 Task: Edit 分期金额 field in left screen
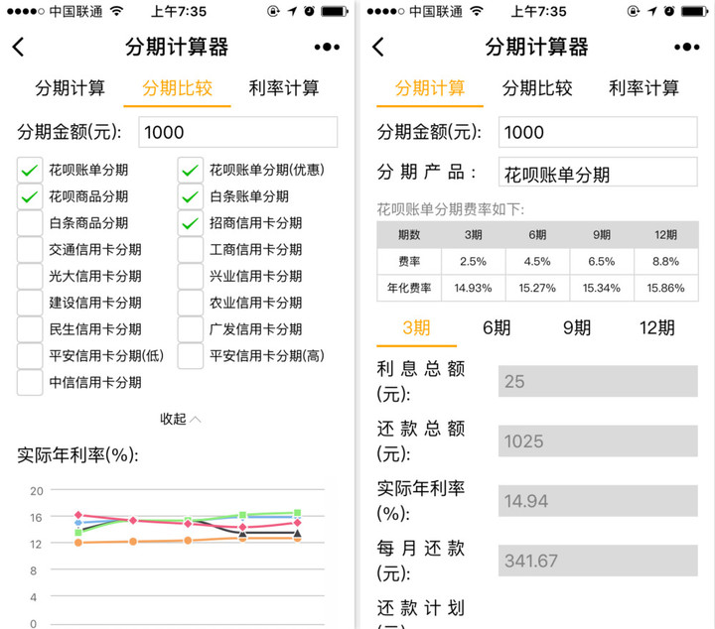238,132
